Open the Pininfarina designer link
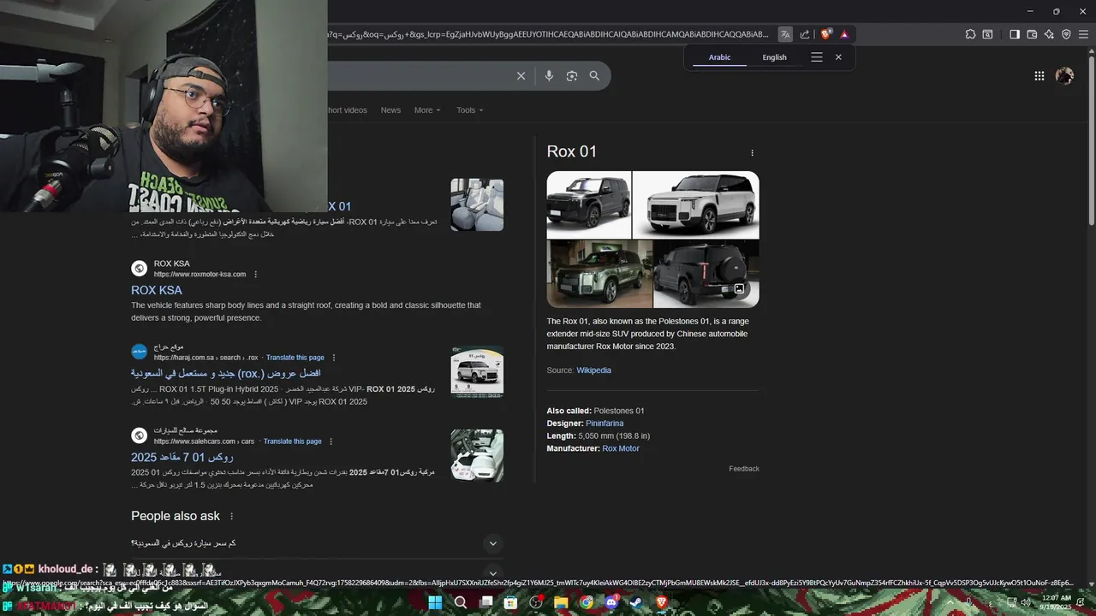The width and height of the screenshot is (1096, 616). [x=605, y=423]
